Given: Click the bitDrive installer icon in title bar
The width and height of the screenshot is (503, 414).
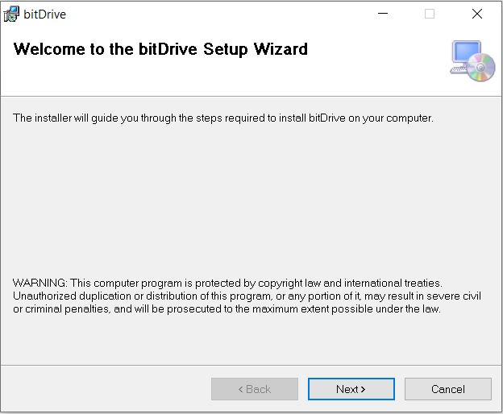Looking at the screenshot, I should (11, 14).
